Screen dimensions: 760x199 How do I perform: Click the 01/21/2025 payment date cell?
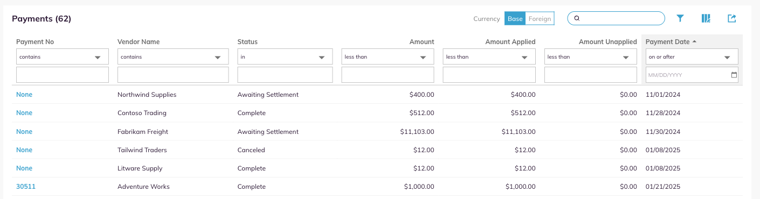[663, 187]
